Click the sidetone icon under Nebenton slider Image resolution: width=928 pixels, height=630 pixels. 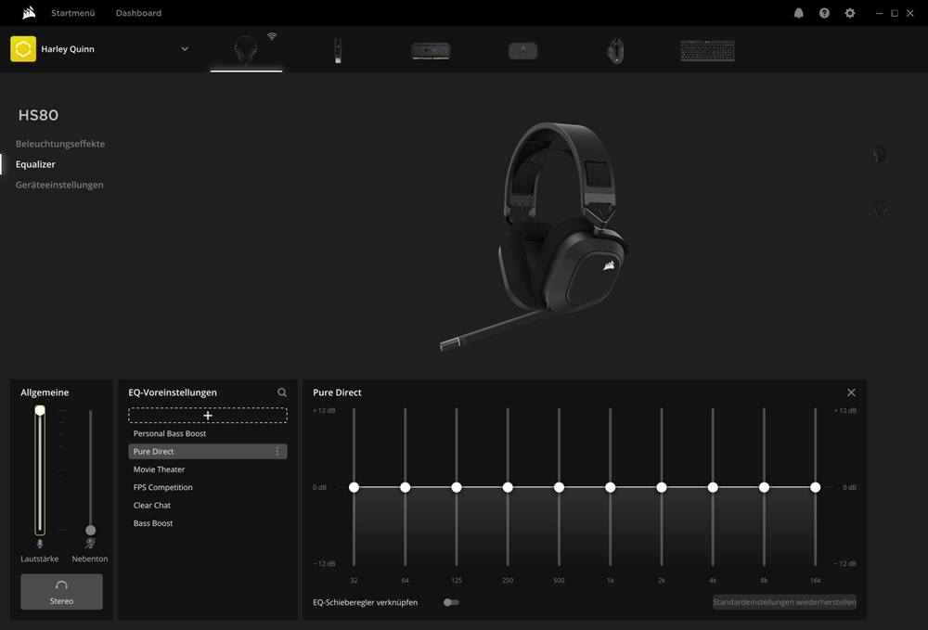coord(90,543)
